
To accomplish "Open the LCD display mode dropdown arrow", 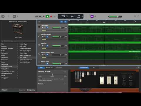I will pos(83,16).
